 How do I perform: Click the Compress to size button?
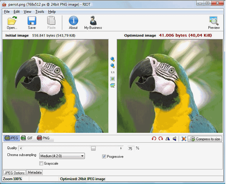tap(205, 139)
